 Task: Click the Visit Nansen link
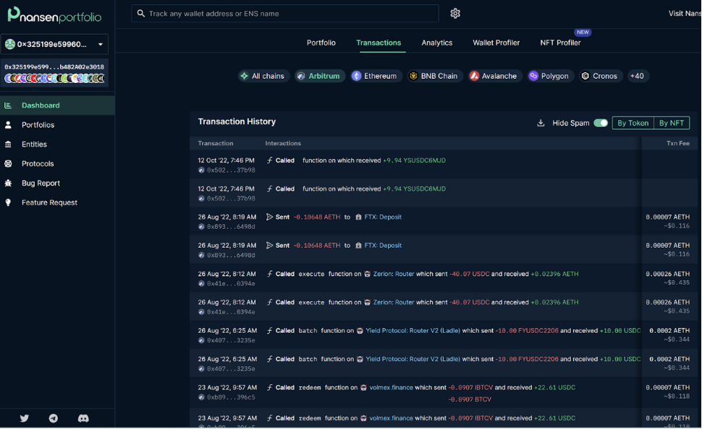click(685, 14)
